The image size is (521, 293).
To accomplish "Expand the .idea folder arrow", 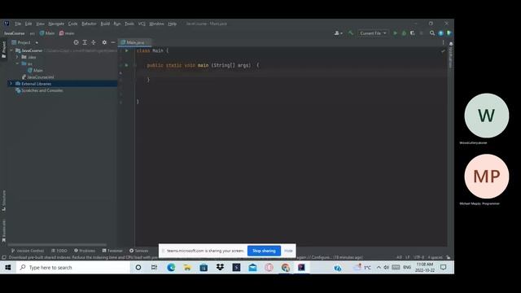I will pos(17,57).
